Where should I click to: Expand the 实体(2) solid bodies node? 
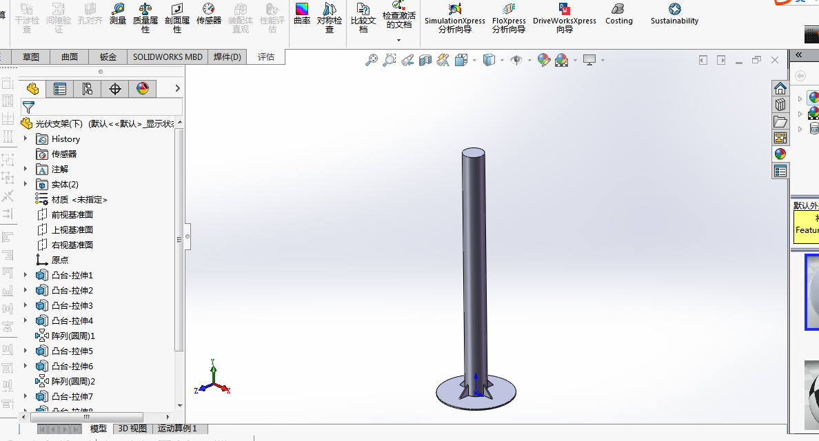coord(26,184)
